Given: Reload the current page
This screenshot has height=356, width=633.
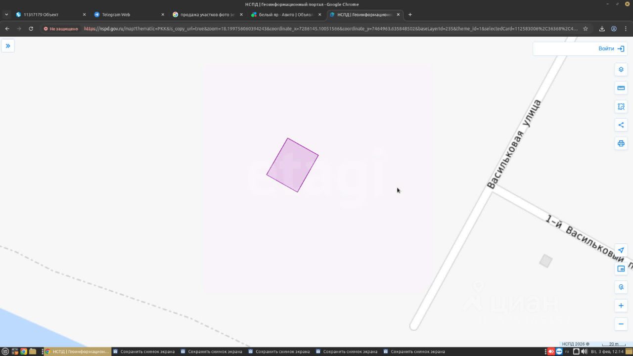Looking at the screenshot, I should click(x=31, y=29).
